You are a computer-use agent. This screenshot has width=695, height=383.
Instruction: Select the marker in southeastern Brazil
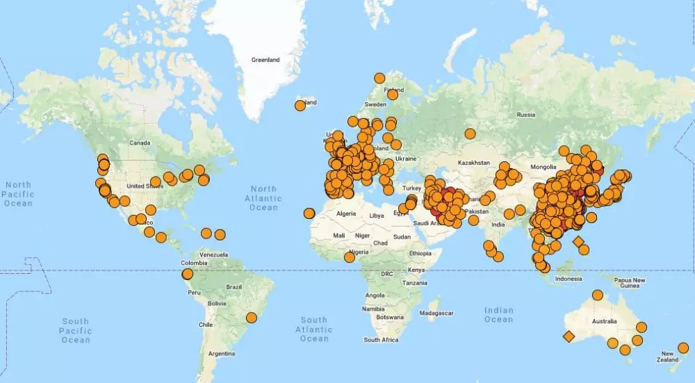coord(252,318)
